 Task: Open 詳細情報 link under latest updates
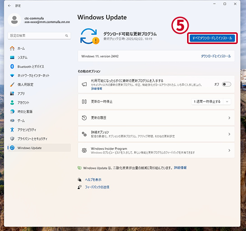coord(97,89)
